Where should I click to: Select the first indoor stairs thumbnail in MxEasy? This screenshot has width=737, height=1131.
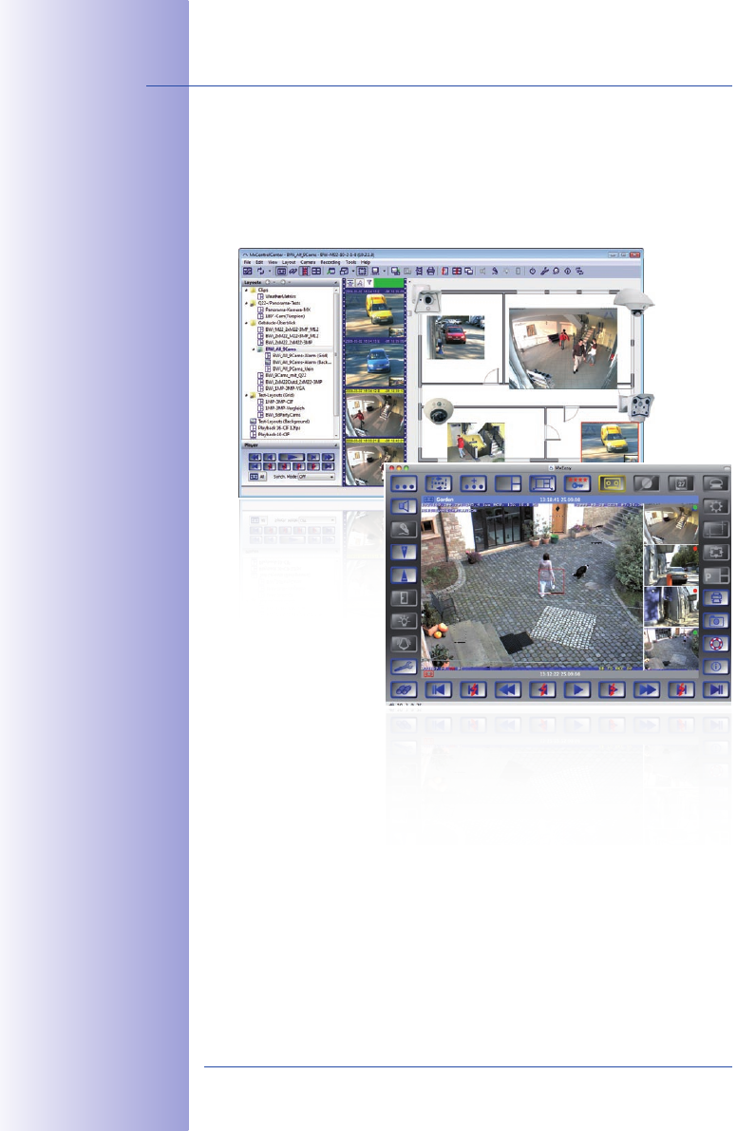click(671, 523)
